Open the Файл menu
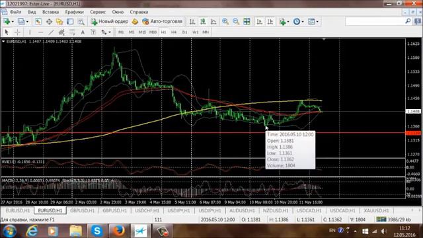Viewport: 423px width, 238px height. 15,12
